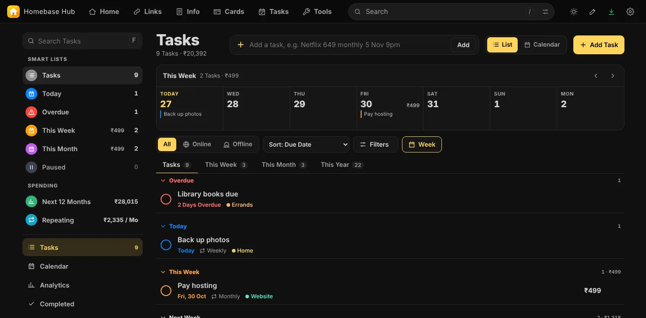Click the global search magnifier icon
Screen dimensions: 646x318
(x=358, y=12)
